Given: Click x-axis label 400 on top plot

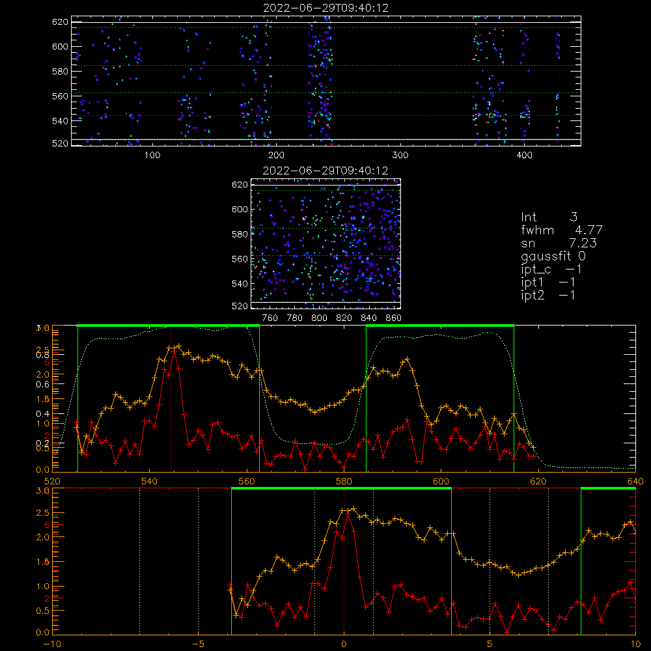Looking at the screenshot, I should 524,156.
